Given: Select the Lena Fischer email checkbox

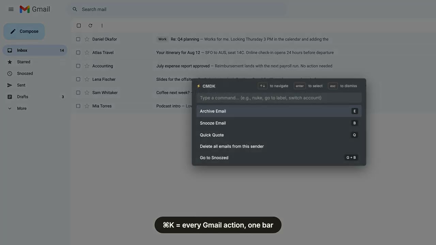Looking at the screenshot, I should [x=78, y=79].
